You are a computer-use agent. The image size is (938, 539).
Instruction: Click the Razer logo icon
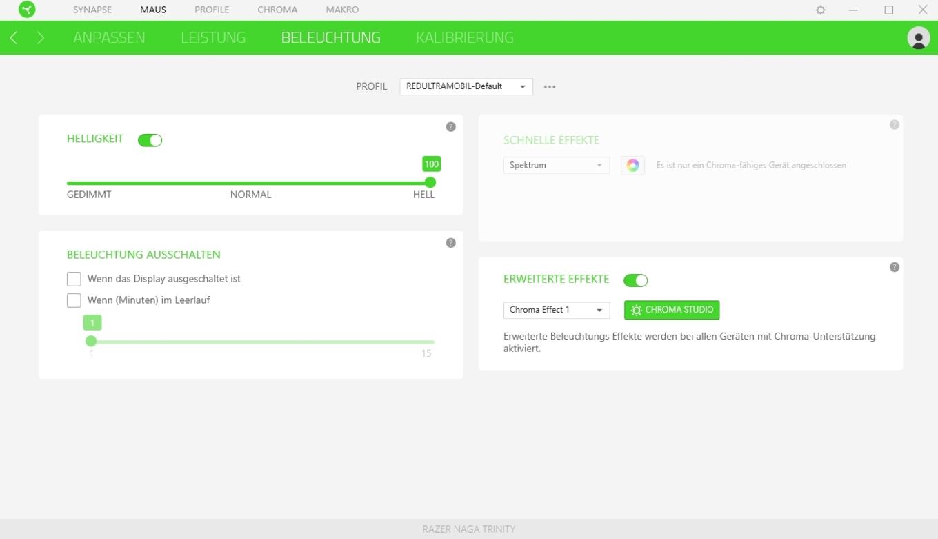point(28,10)
